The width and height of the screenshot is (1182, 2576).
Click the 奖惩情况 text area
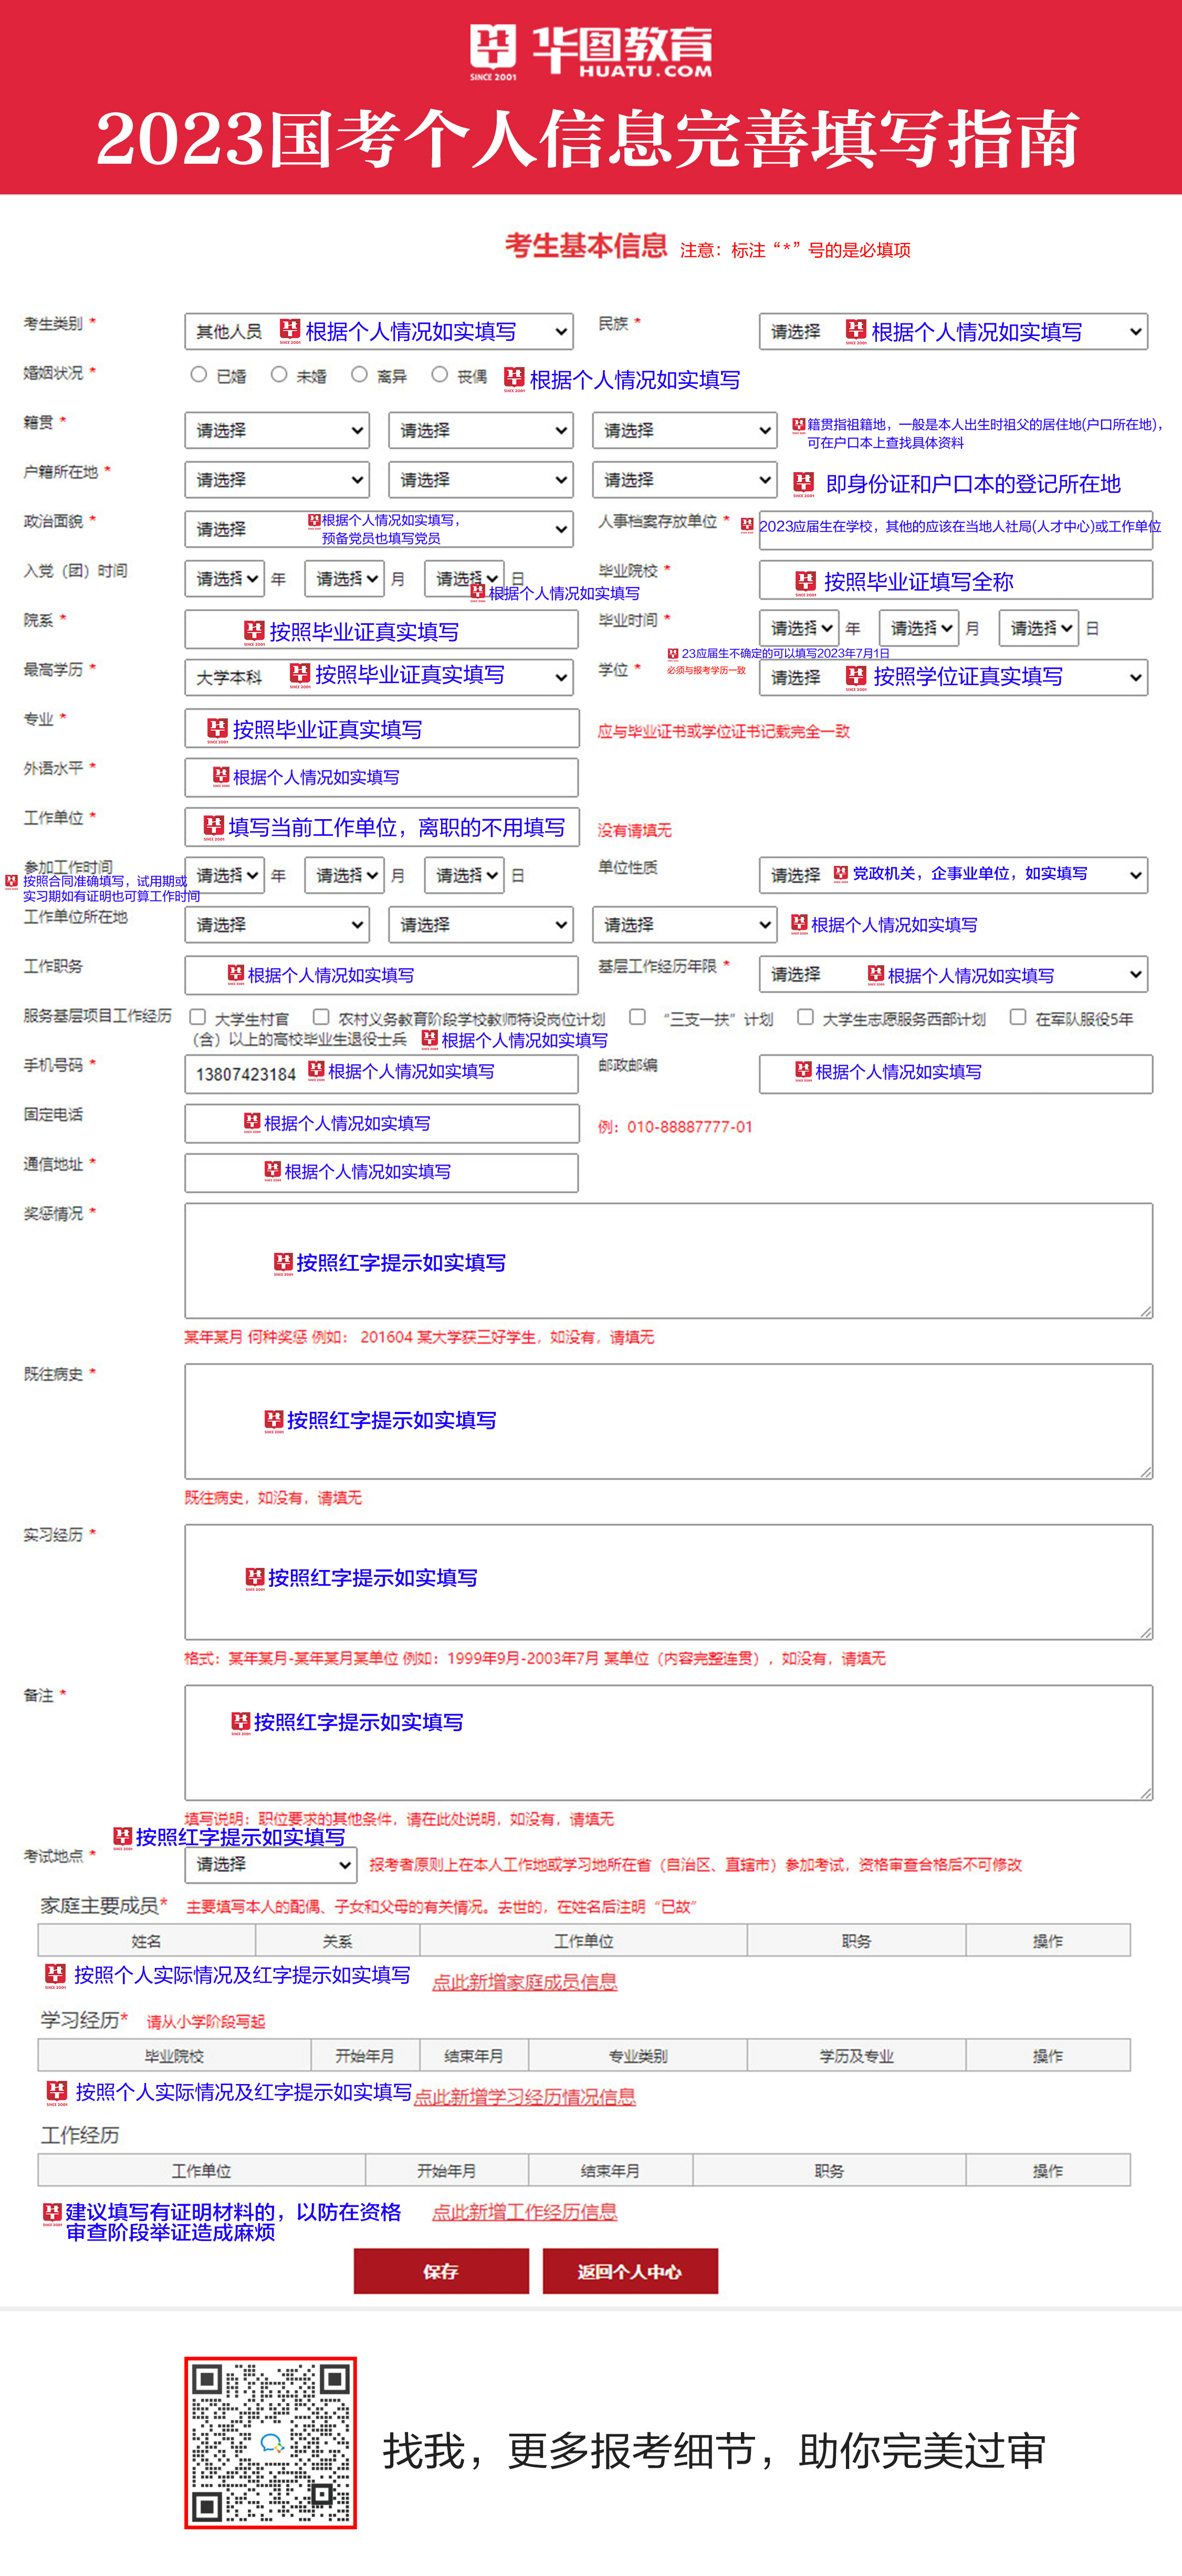[x=669, y=1261]
